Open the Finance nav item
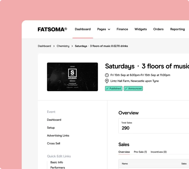This screenshot has height=169, width=189. (x=122, y=29)
